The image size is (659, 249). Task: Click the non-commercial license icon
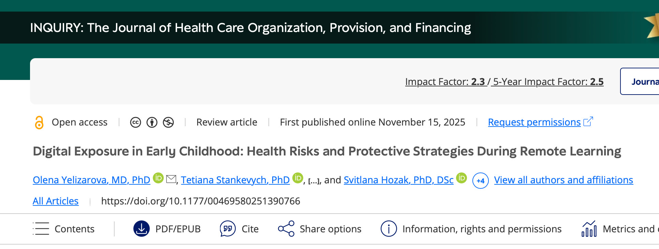click(168, 122)
